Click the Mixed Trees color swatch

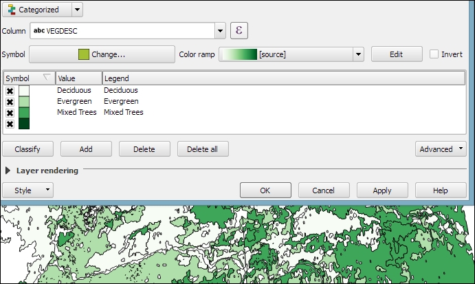[24, 113]
